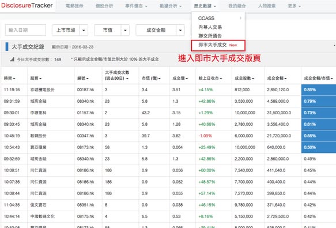Open the 個股分析 nav item
This screenshot has height=228, width=336.
tap(104, 6)
